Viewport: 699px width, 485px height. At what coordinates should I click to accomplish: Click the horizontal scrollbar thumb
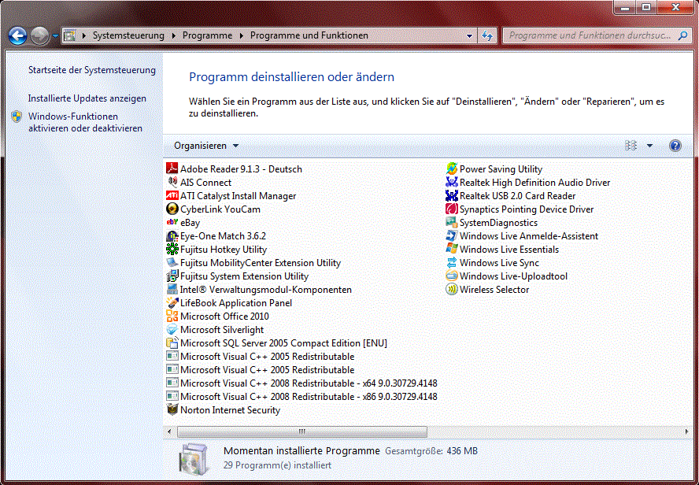(301, 431)
